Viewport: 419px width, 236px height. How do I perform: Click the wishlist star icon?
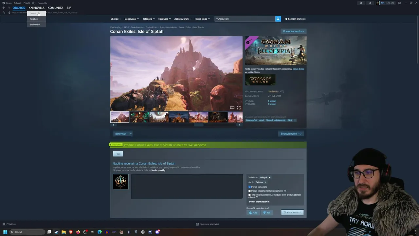286,19
